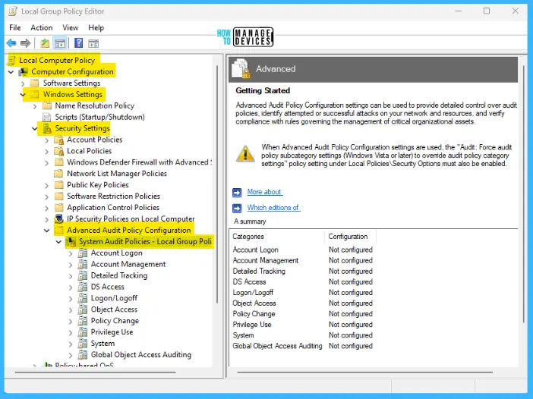Select Network List Manager Policies
The width and height of the screenshot is (533, 399).
coord(117,174)
